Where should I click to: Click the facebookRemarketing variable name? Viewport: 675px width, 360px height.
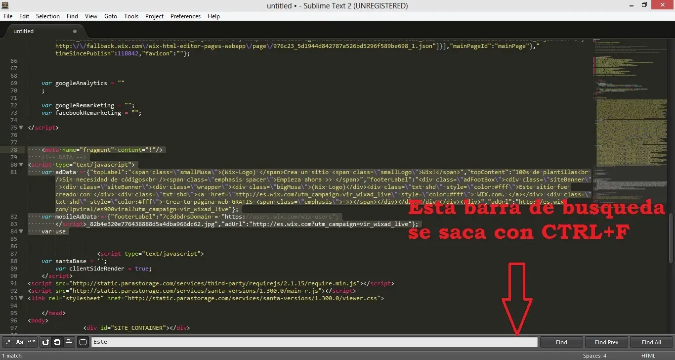point(88,113)
